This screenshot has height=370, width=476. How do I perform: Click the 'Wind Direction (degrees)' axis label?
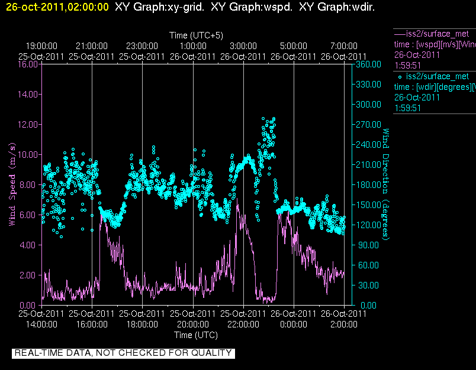(x=385, y=184)
